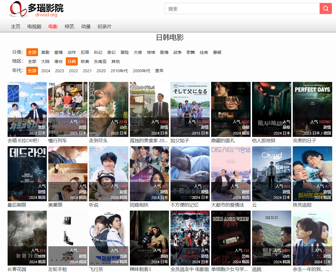Open the dnvod.org site logo
This screenshot has height=272, width=336.
point(37,9)
